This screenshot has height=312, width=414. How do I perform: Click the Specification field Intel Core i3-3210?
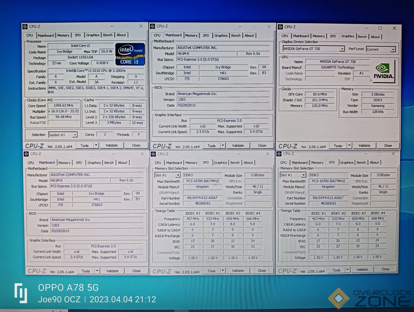pyautogui.click(x=96, y=71)
